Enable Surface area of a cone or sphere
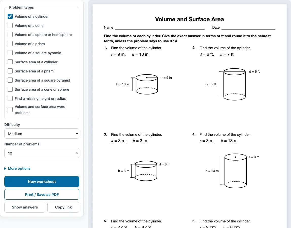The height and width of the screenshot is (228, 291). click(10, 89)
